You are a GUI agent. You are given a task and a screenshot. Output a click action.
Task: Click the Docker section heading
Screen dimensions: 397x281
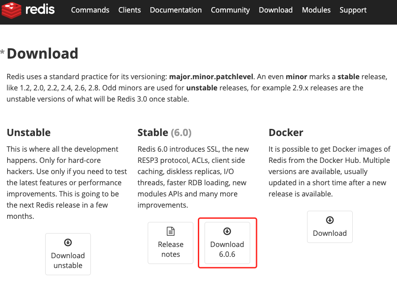click(286, 132)
